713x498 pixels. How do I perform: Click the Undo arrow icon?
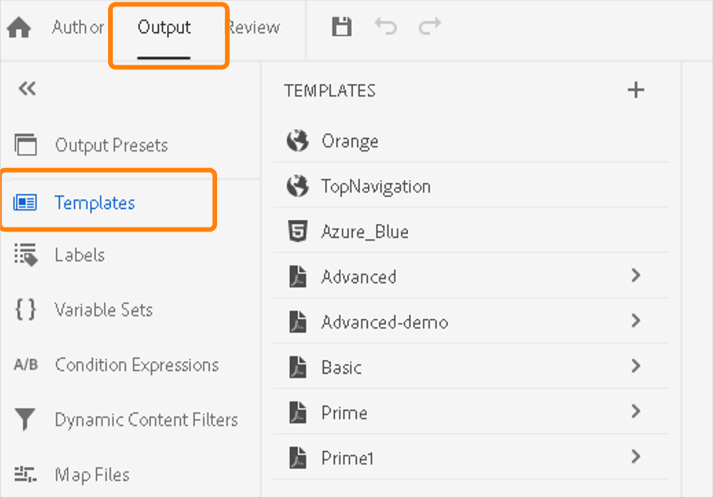[x=386, y=27]
